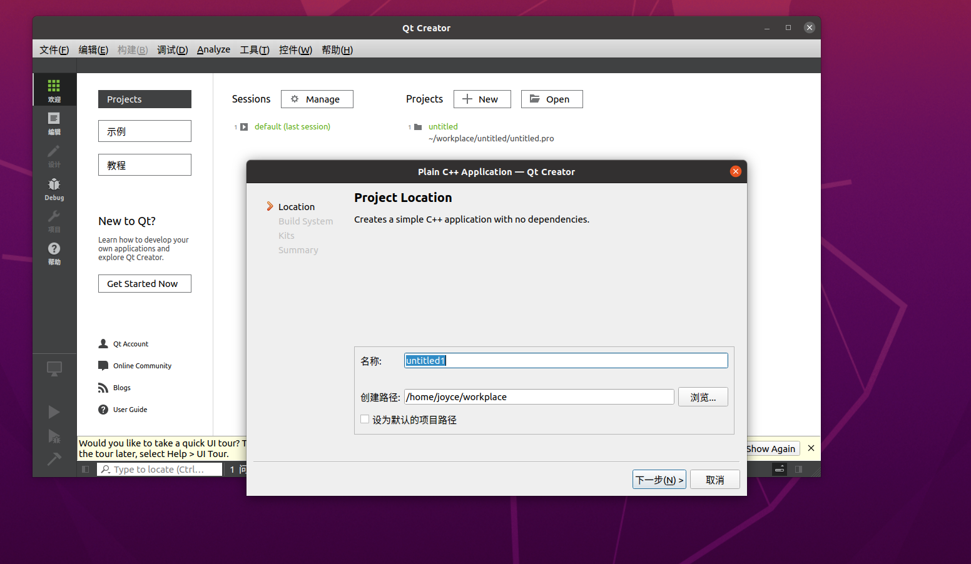Click the Run play button

click(54, 411)
